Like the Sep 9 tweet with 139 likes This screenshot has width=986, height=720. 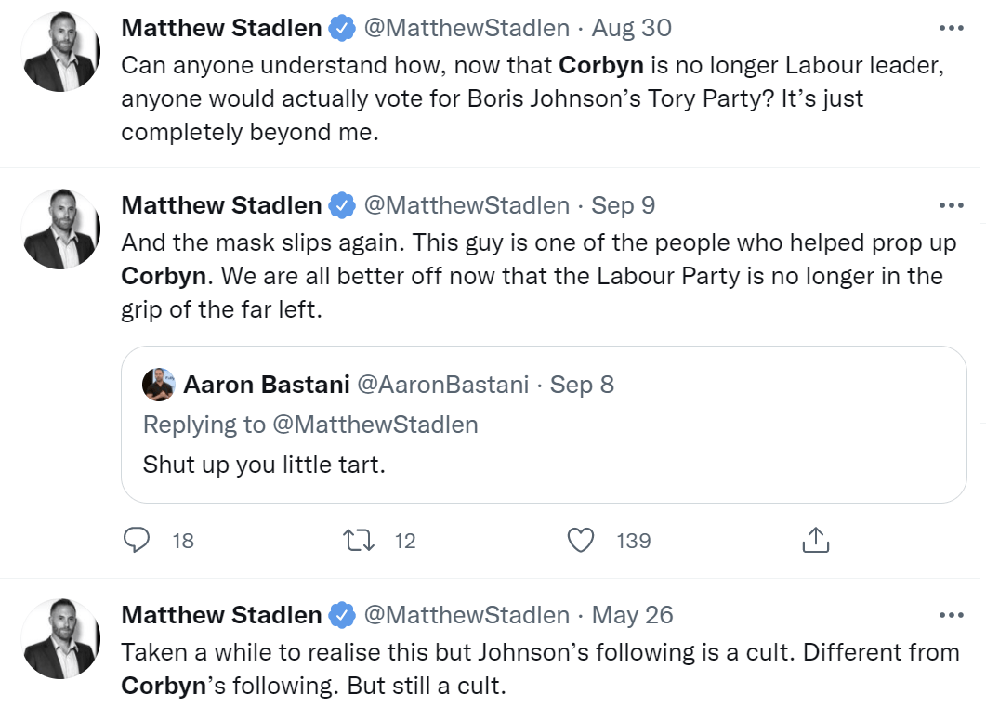(x=581, y=540)
